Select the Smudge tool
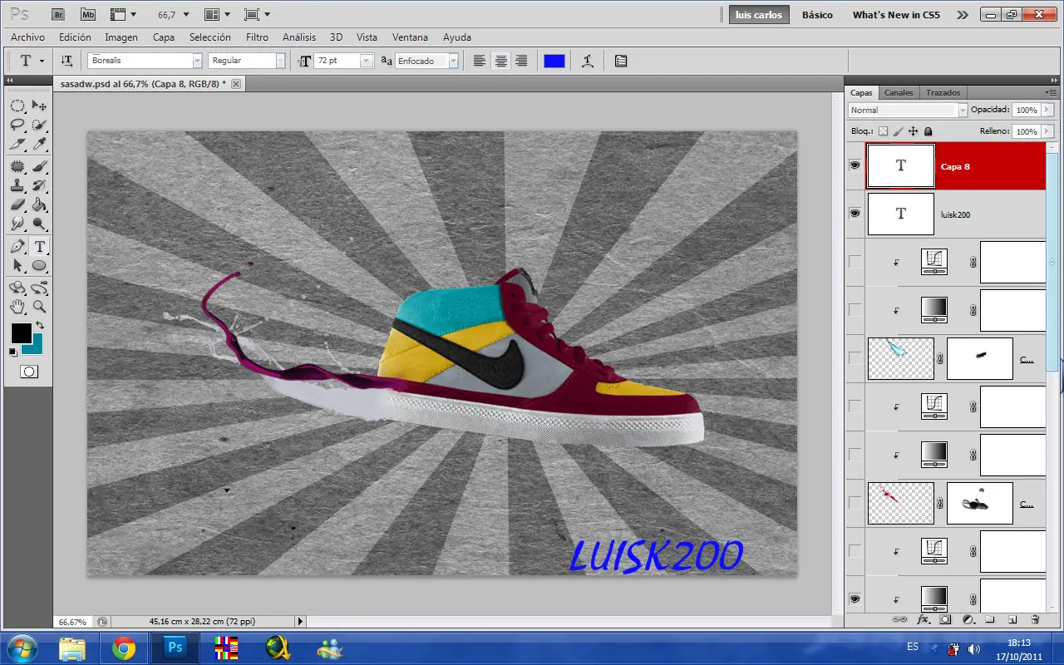Image resolution: width=1064 pixels, height=665 pixels. click(17, 224)
